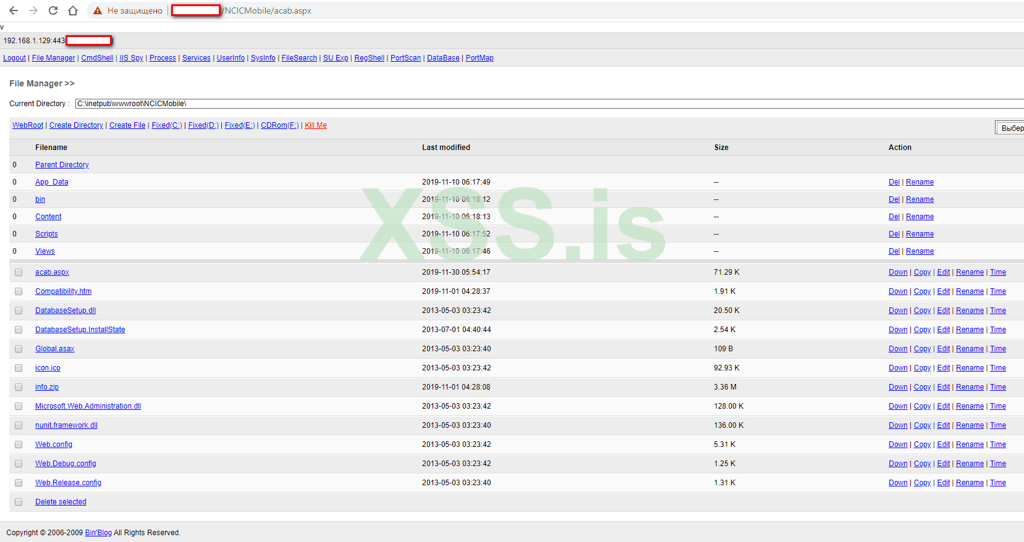Click the Delete selected link

pyautogui.click(x=61, y=502)
